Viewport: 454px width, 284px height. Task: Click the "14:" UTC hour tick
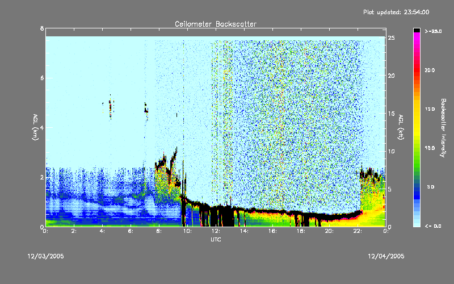coord(244,231)
